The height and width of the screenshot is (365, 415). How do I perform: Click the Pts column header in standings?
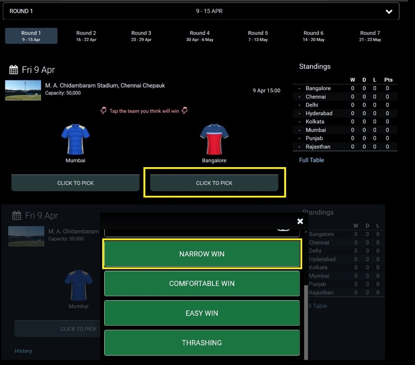pyautogui.click(x=388, y=80)
